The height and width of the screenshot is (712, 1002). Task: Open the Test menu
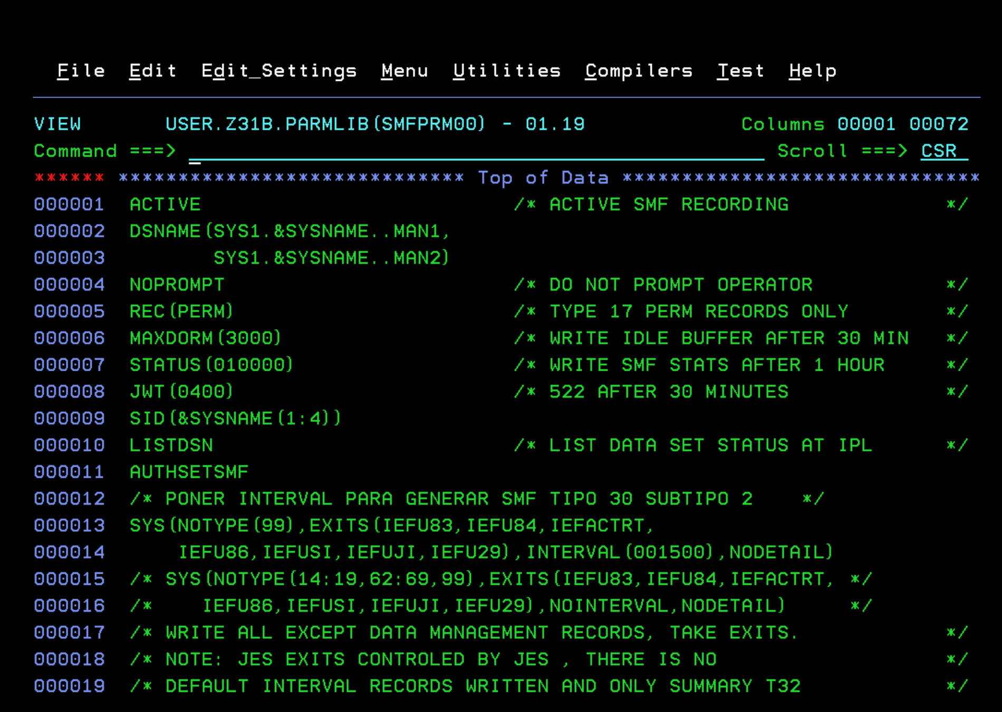click(740, 71)
